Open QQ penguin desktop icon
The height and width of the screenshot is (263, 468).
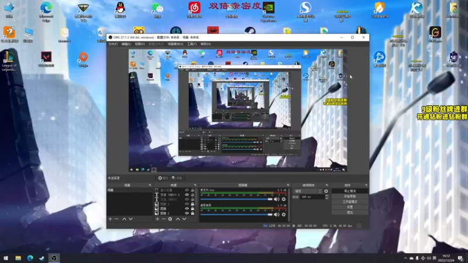[x=120, y=9]
